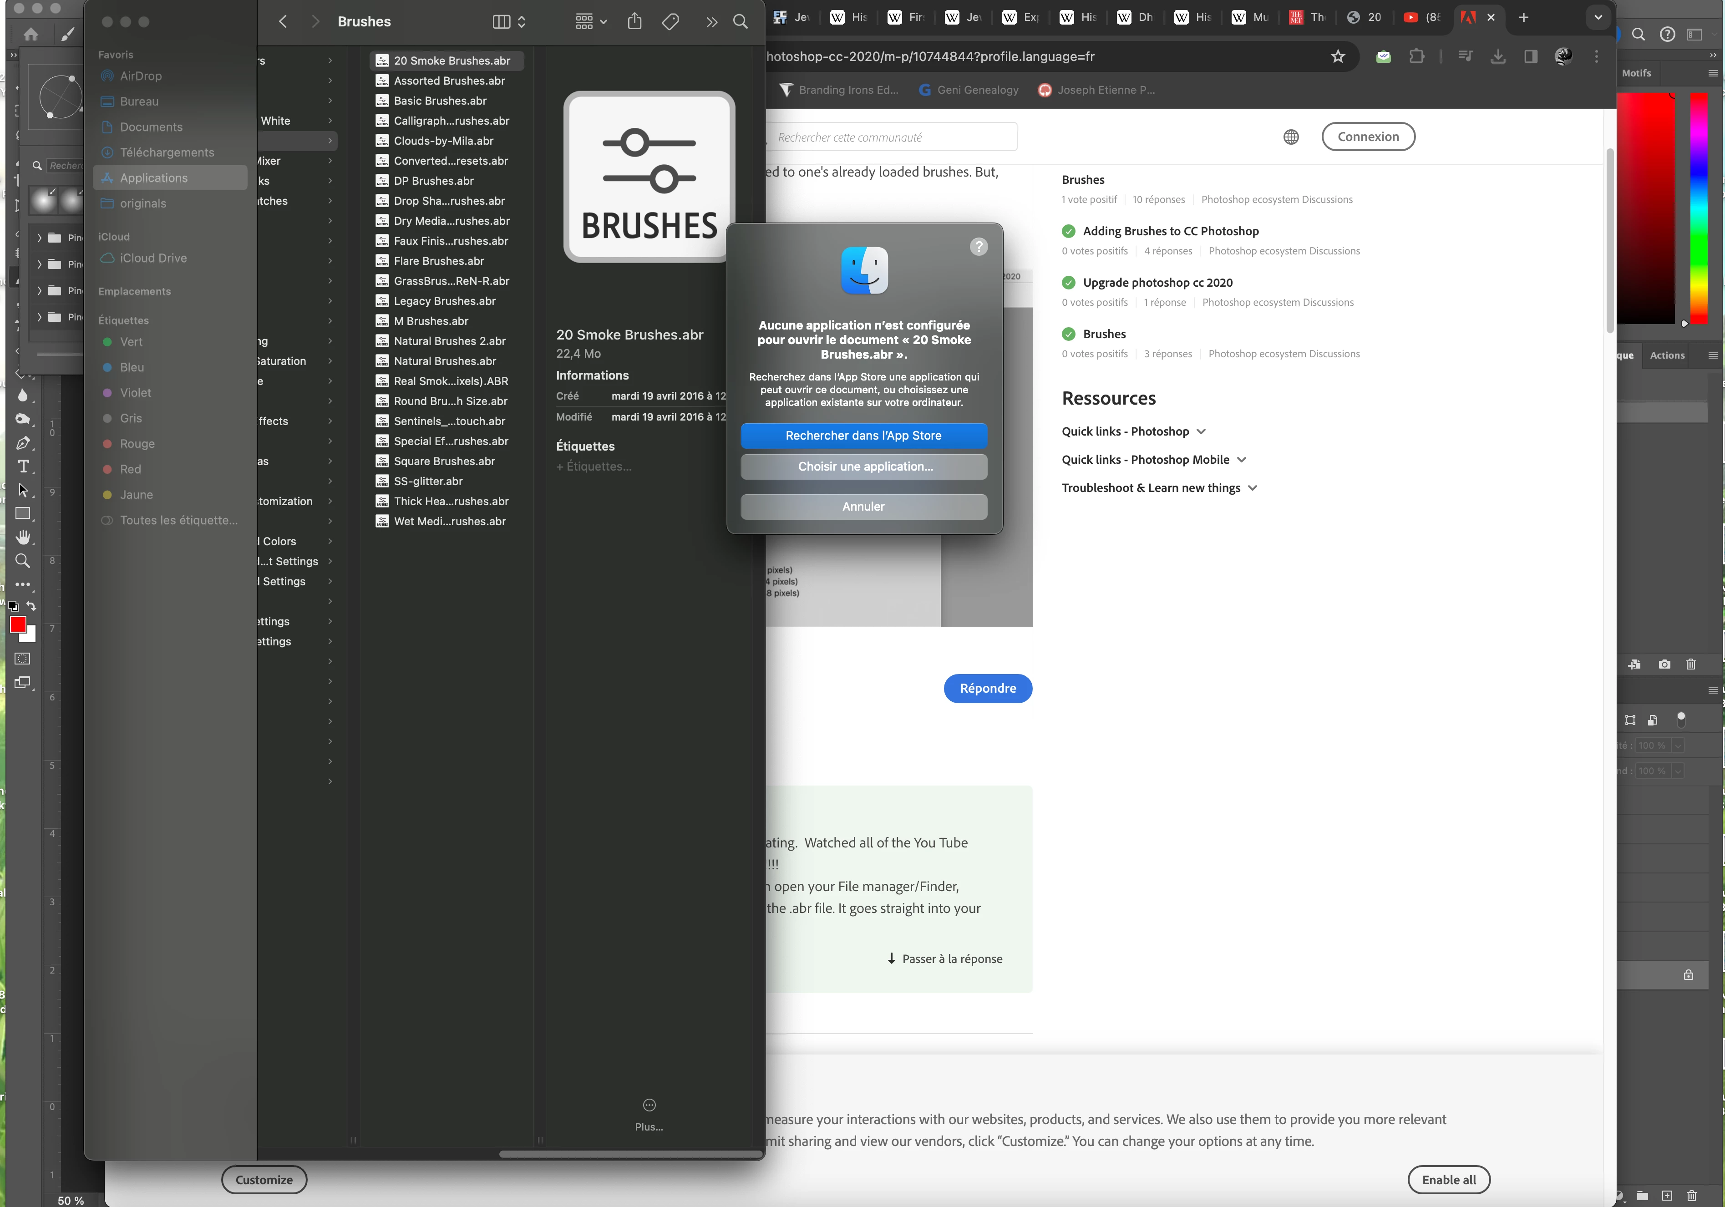Bookmark page with the star icon
The image size is (1725, 1207).
click(x=1337, y=56)
